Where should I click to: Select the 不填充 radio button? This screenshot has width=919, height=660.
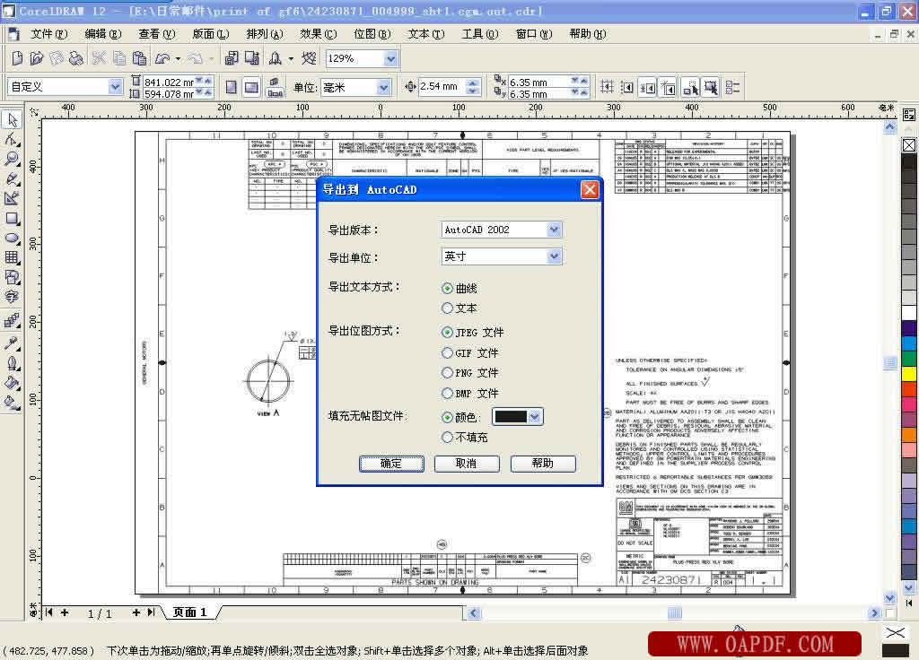pos(447,437)
